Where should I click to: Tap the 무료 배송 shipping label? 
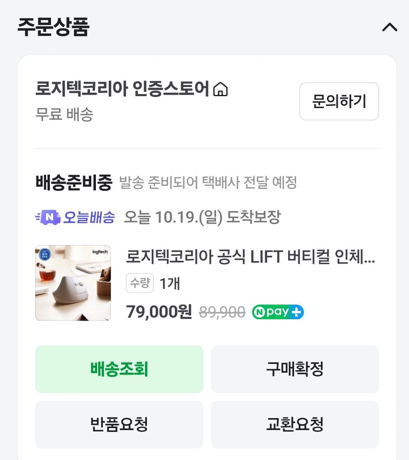(x=64, y=114)
